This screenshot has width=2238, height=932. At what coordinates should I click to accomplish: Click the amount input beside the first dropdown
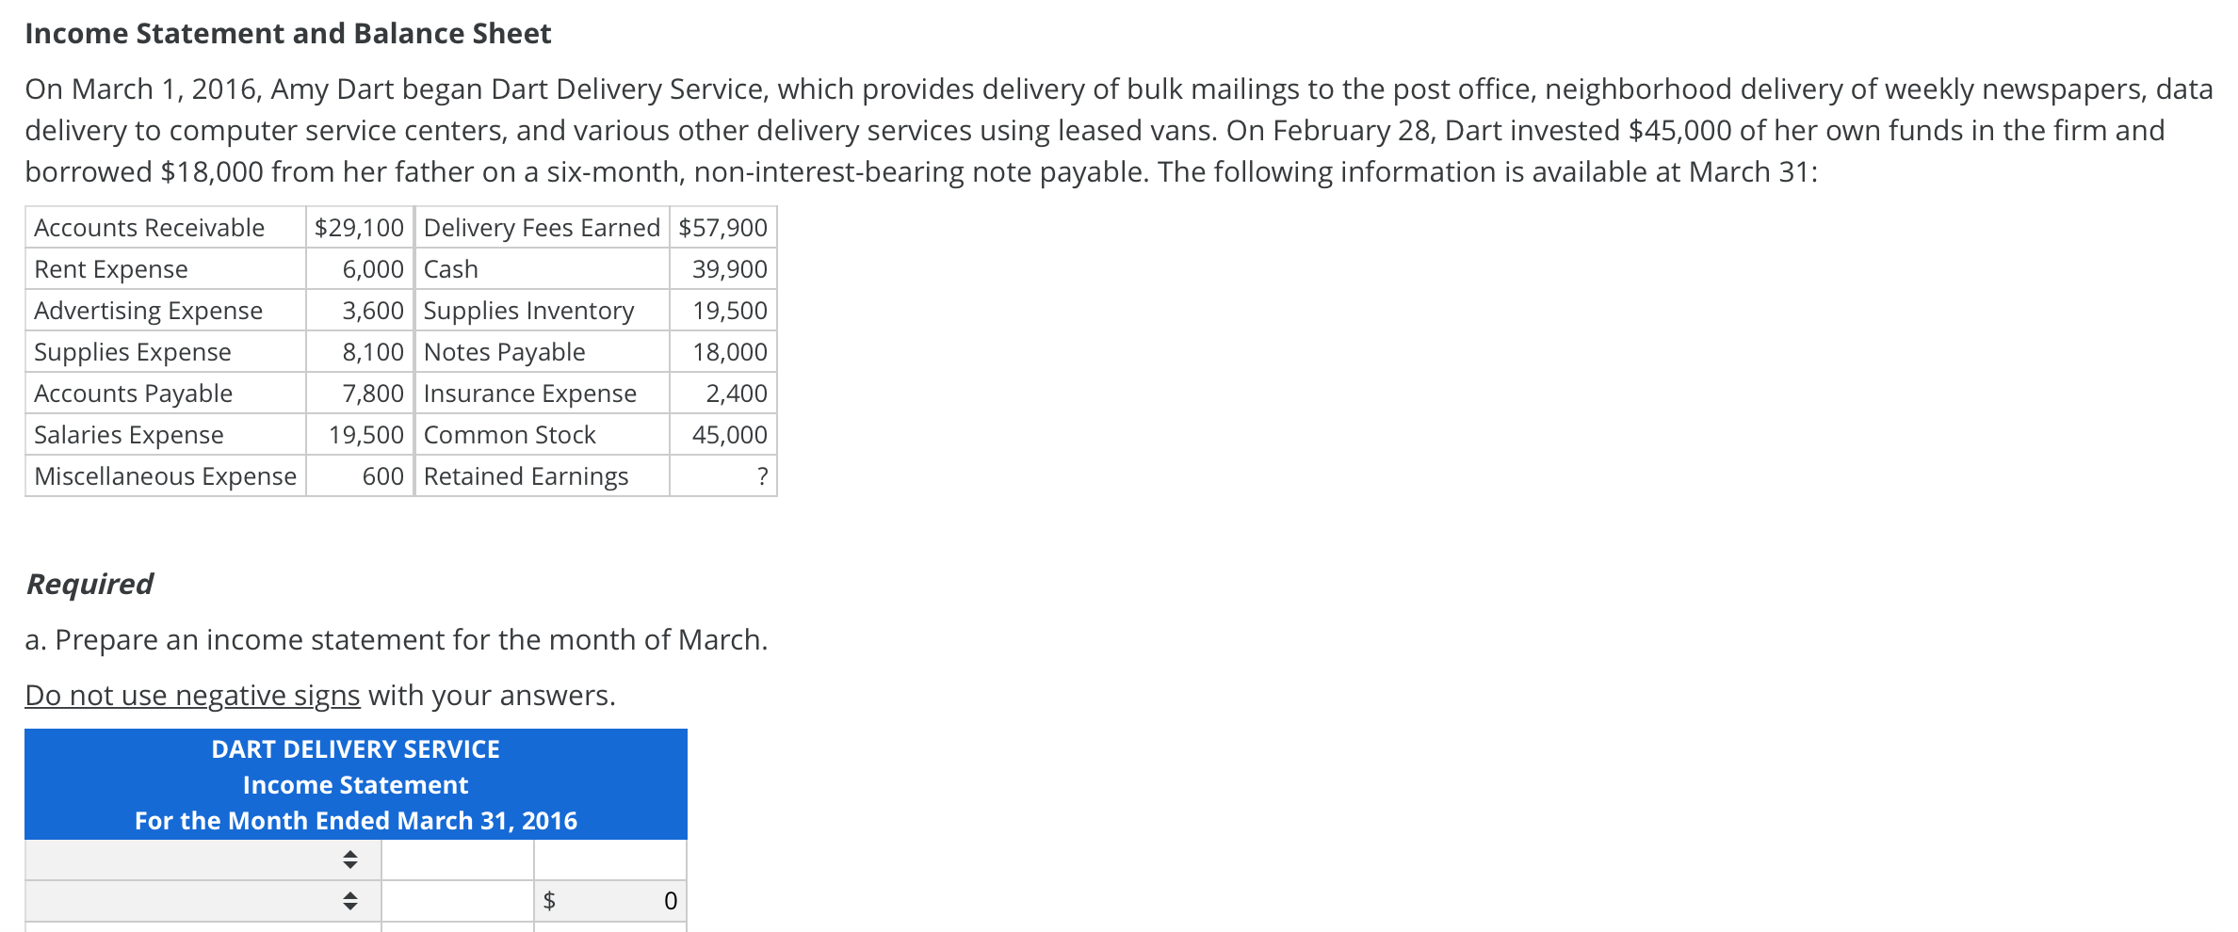point(457,860)
